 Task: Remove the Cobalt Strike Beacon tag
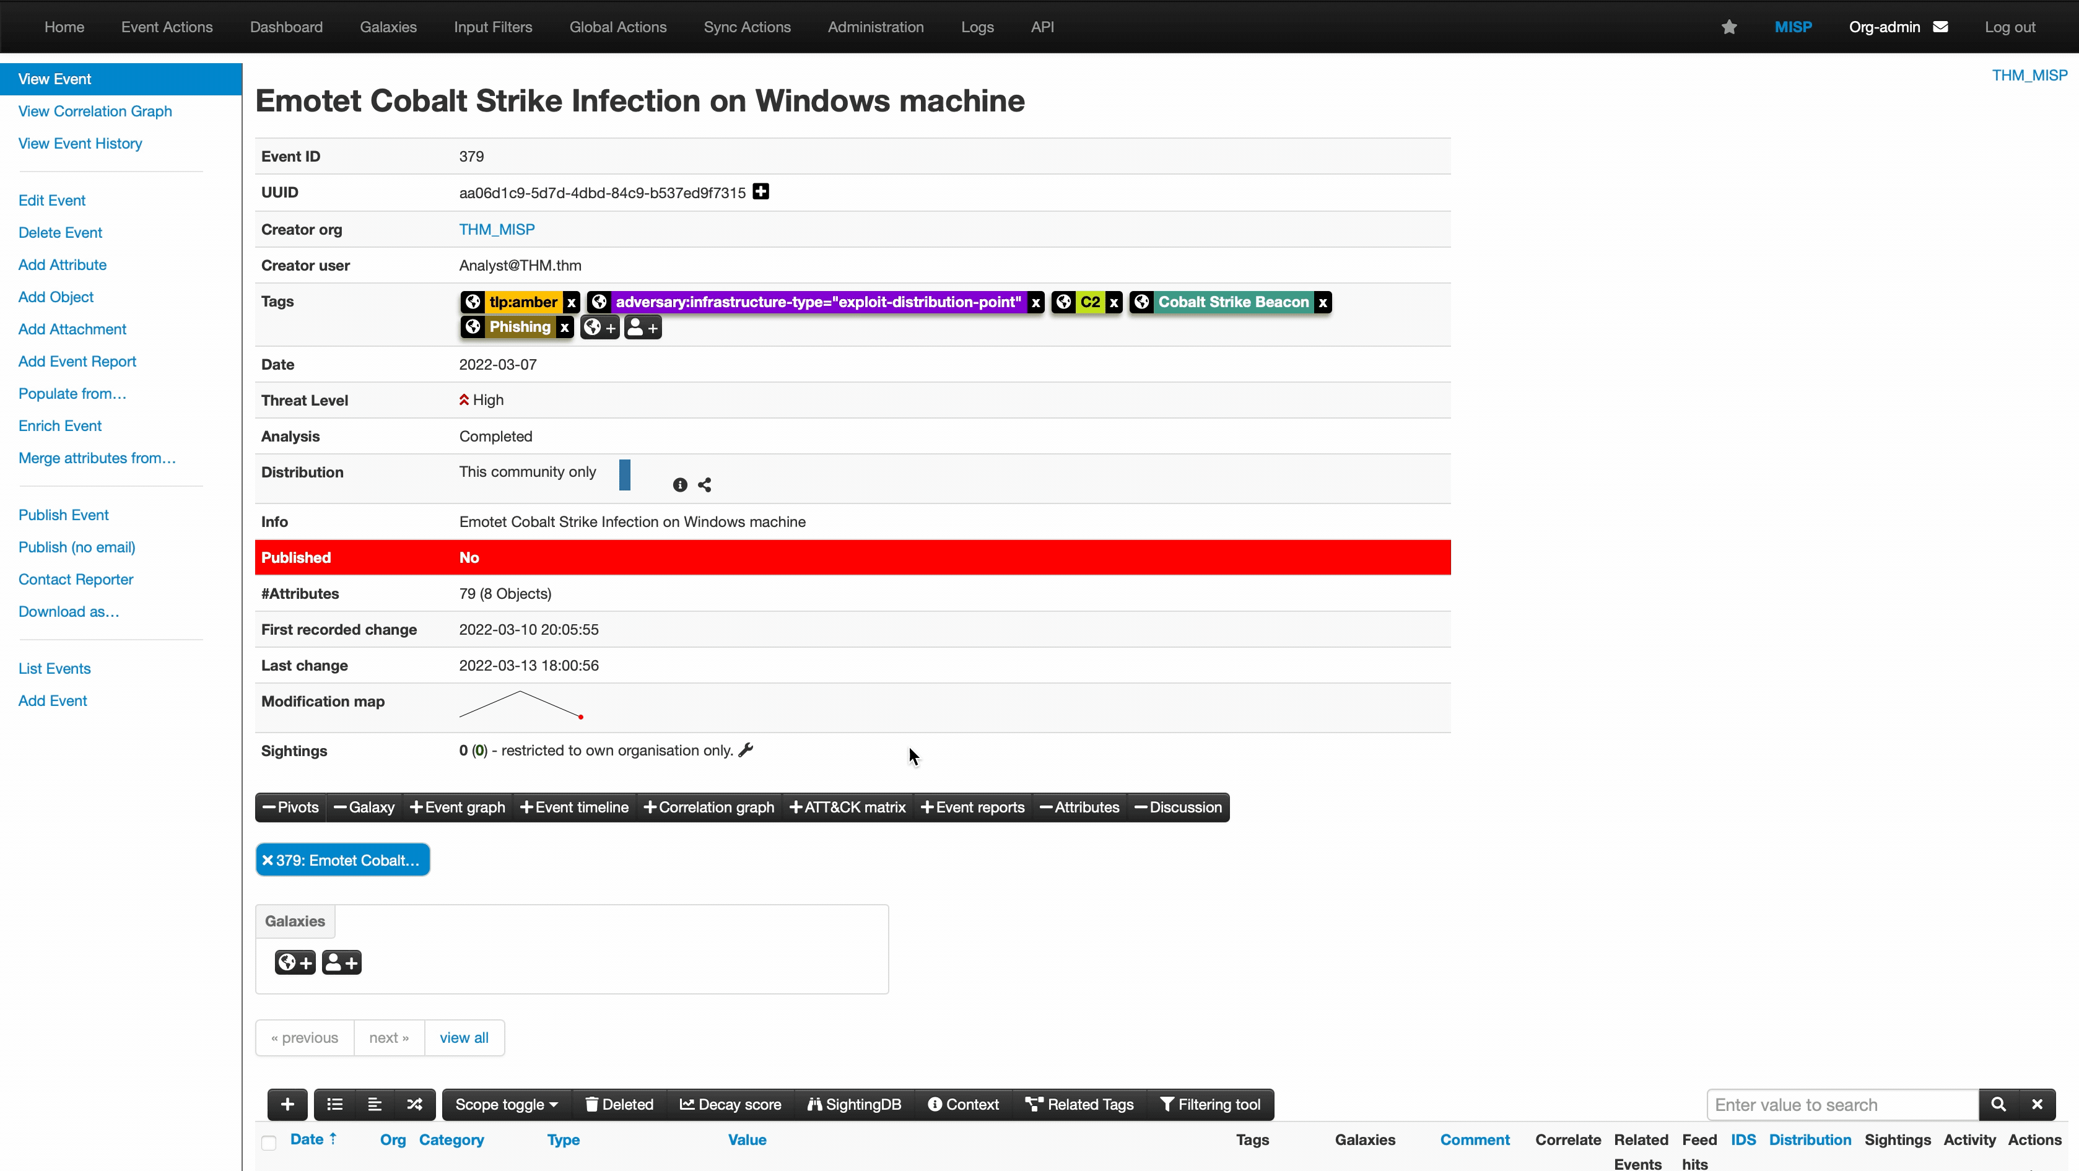click(x=1323, y=303)
